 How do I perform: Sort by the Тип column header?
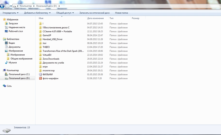click(111, 18)
